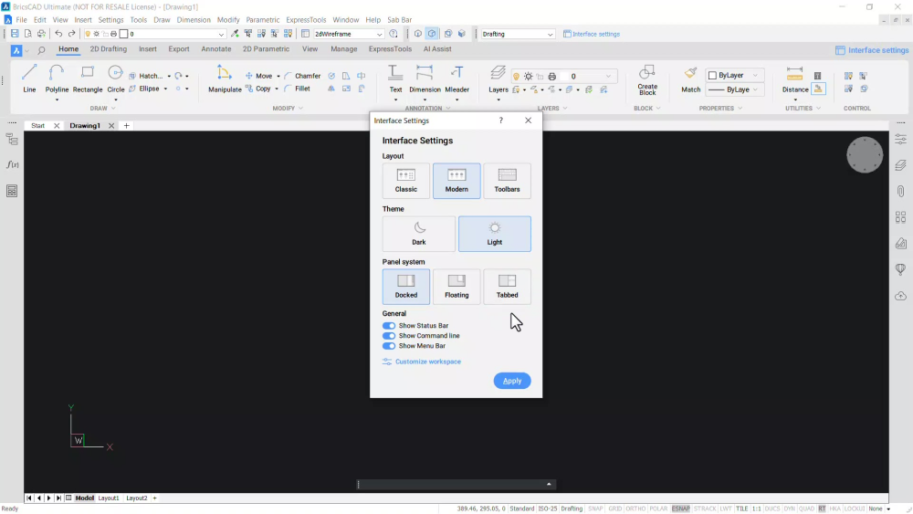Select the Tabbed panel system
This screenshot has height=514, width=913.
(507, 287)
